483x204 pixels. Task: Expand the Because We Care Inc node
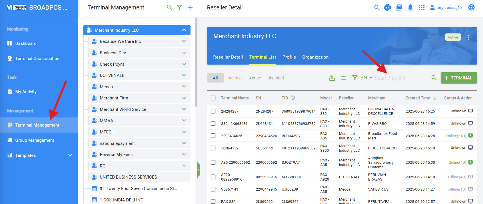coord(184,41)
